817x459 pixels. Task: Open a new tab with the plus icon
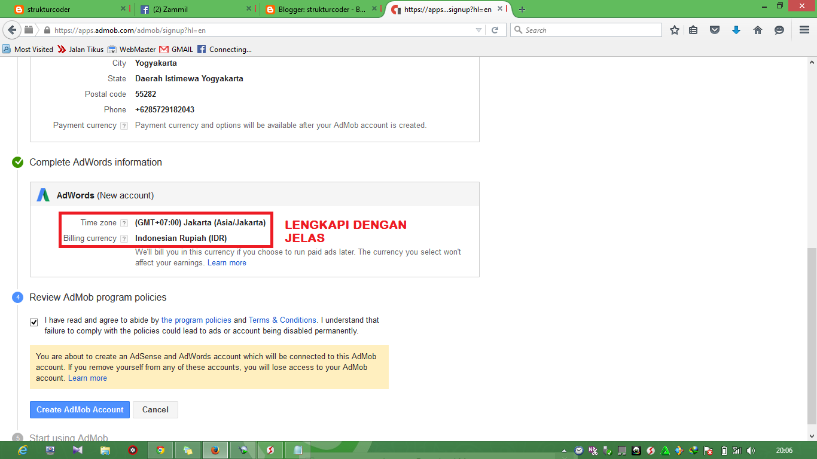click(x=522, y=10)
